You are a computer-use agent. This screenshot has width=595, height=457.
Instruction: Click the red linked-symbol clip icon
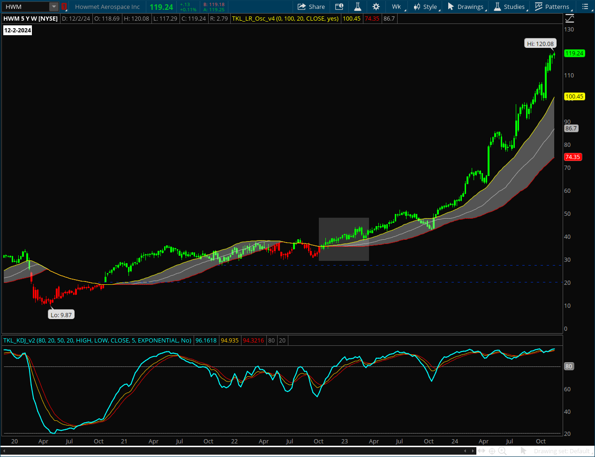click(x=64, y=7)
